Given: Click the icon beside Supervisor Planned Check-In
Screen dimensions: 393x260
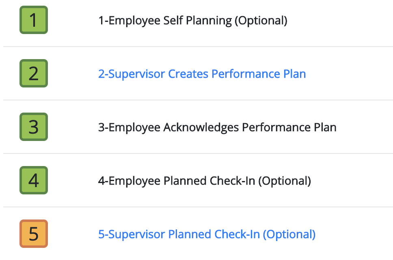Looking at the screenshot, I should click(x=34, y=234).
